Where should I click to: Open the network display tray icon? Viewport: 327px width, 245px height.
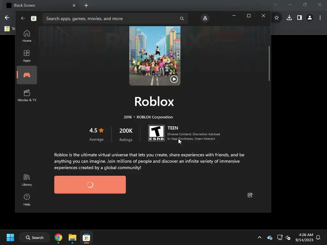(280, 237)
